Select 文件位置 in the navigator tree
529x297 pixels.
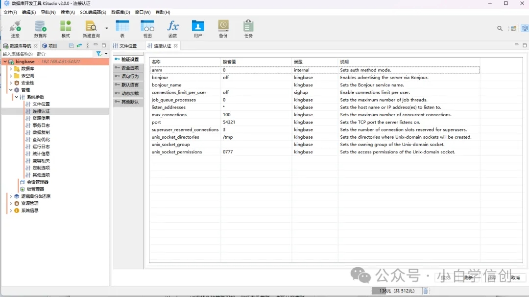(x=41, y=104)
